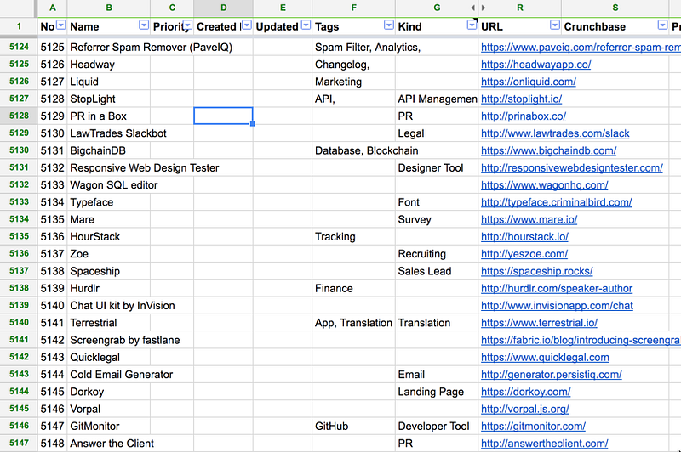Select the 'BigchainDB' name cell
681x452 pixels.
pos(109,150)
